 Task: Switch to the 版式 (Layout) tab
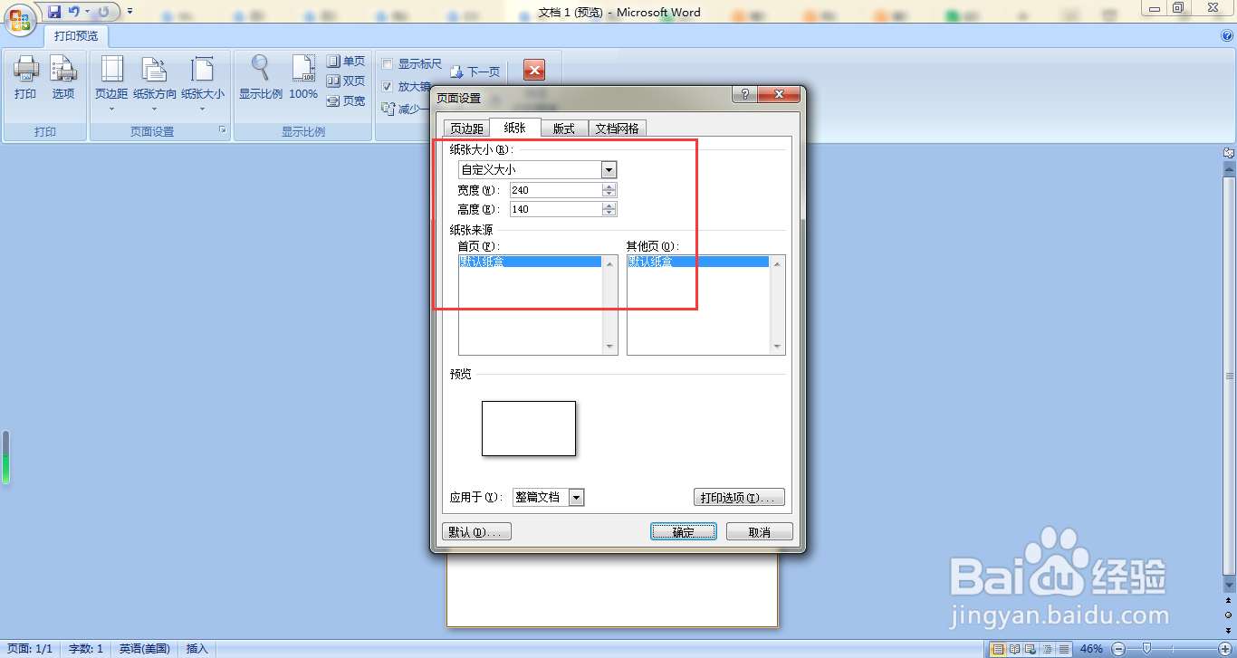[563, 128]
